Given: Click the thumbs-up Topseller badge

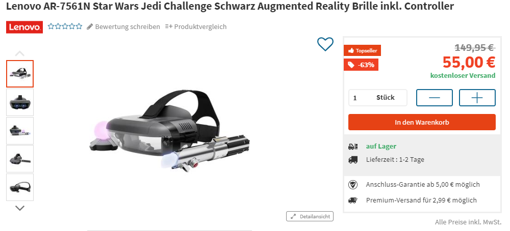Looking at the screenshot, I should coord(362,50).
